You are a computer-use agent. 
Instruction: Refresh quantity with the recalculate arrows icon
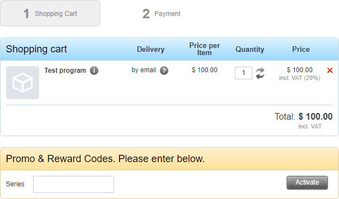click(260, 73)
